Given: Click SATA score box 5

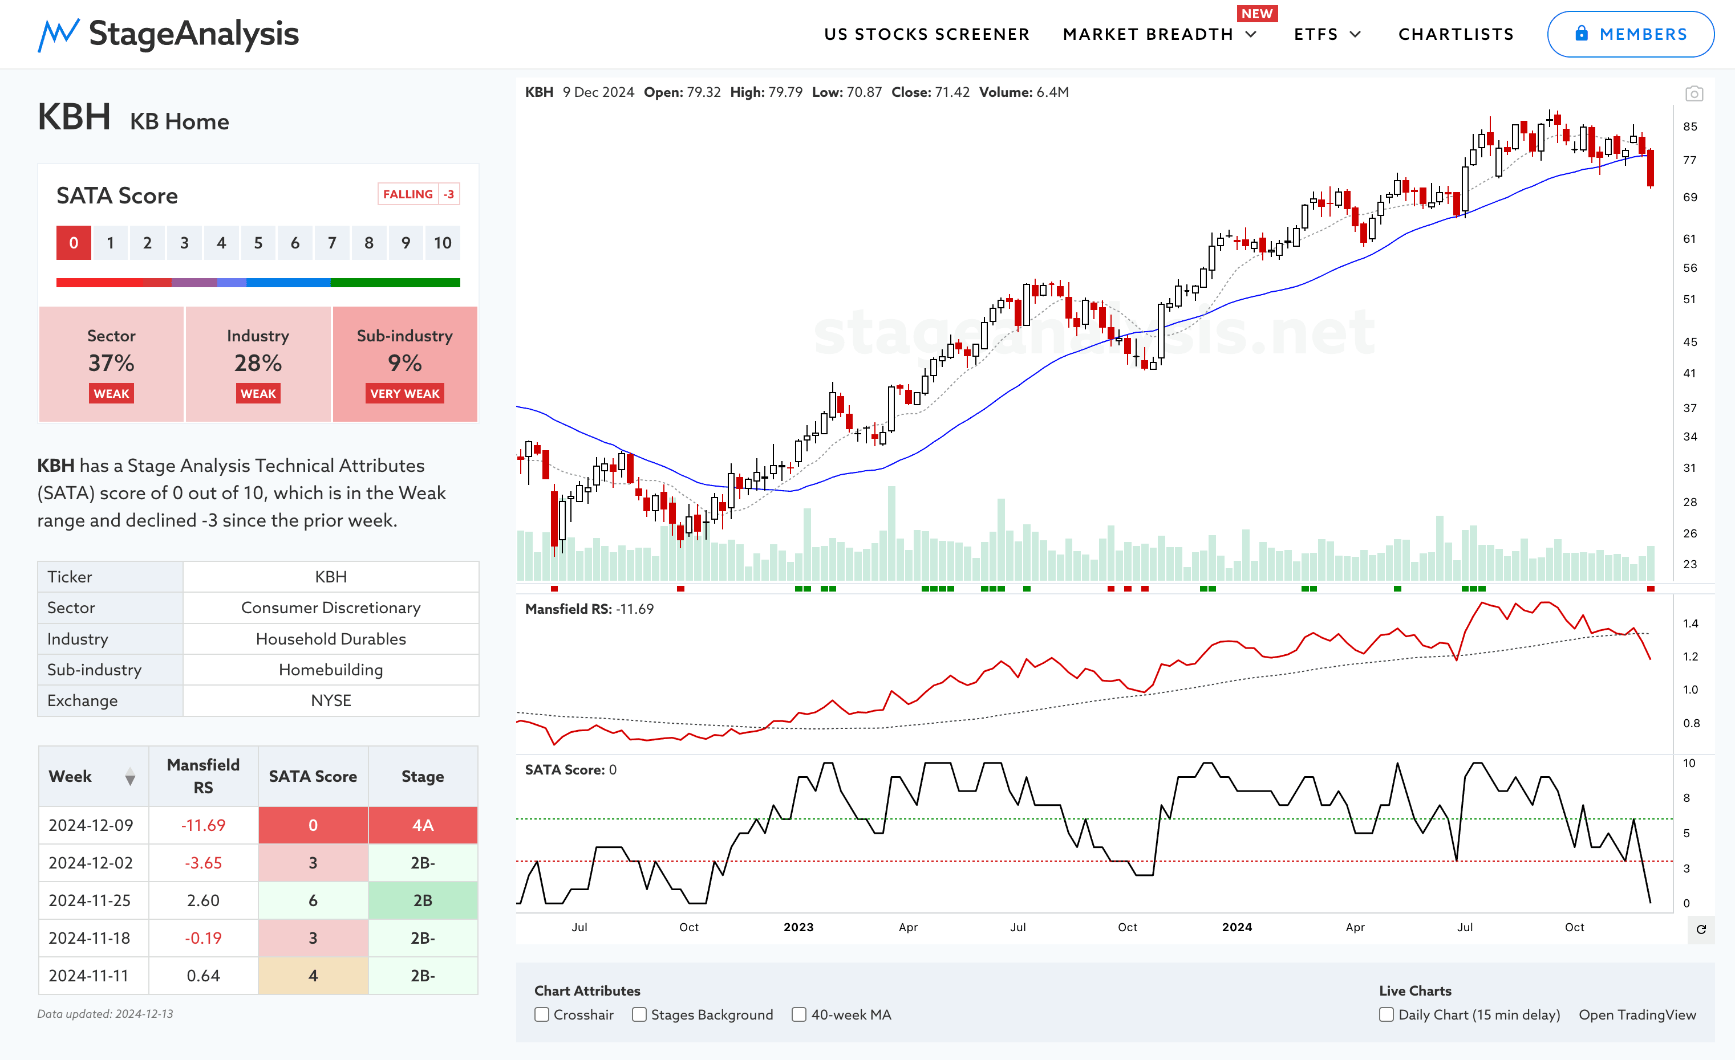Looking at the screenshot, I should click(x=258, y=243).
